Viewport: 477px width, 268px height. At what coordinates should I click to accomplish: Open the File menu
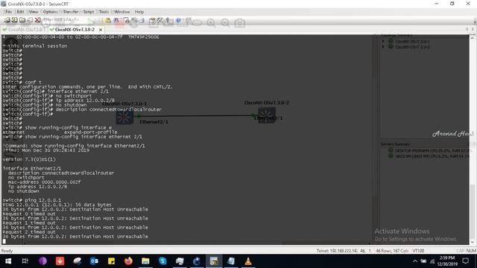tap(8, 12)
